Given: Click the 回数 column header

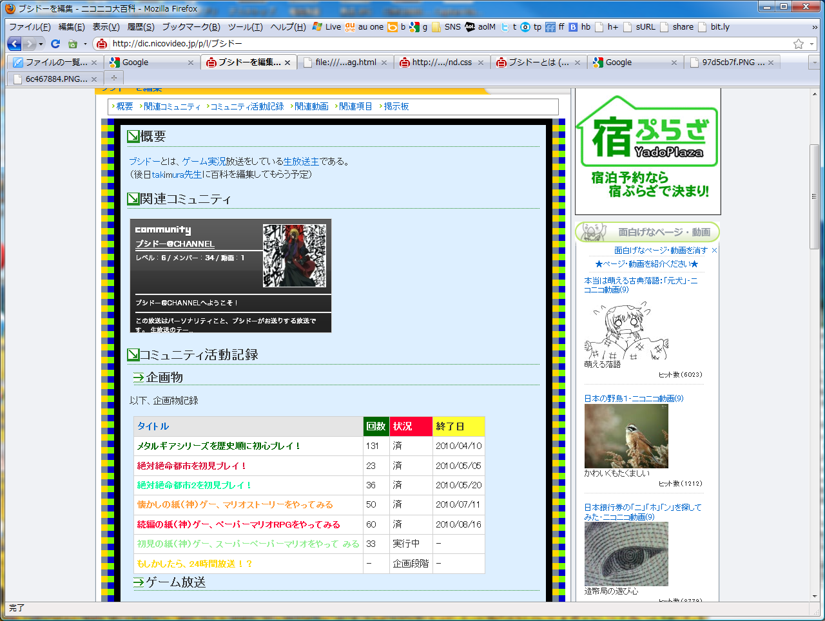Looking at the screenshot, I should tap(376, 426).
